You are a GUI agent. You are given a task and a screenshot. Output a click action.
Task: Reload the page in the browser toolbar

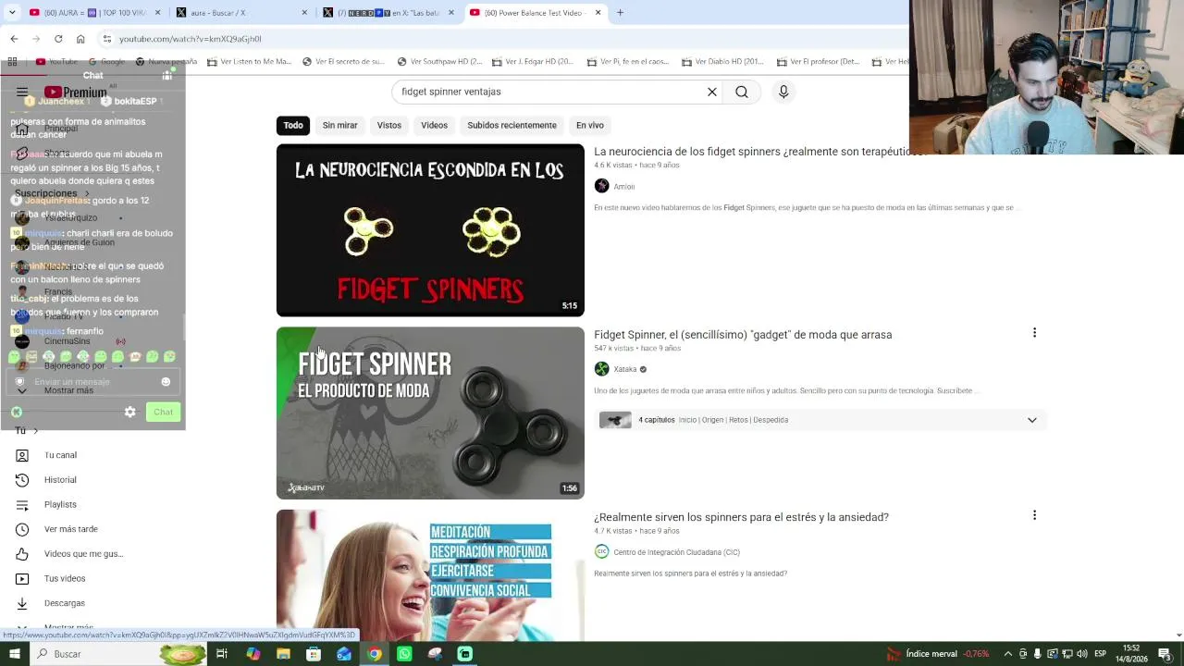click(x=58, y=39)
